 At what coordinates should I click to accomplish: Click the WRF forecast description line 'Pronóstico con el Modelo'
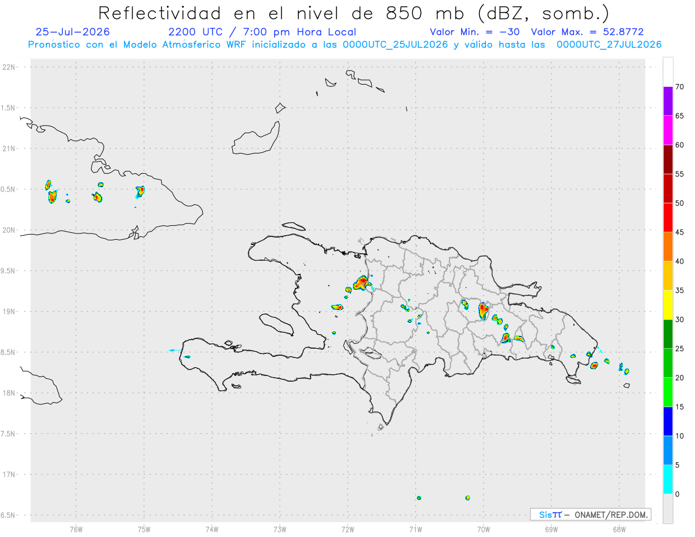345,45
